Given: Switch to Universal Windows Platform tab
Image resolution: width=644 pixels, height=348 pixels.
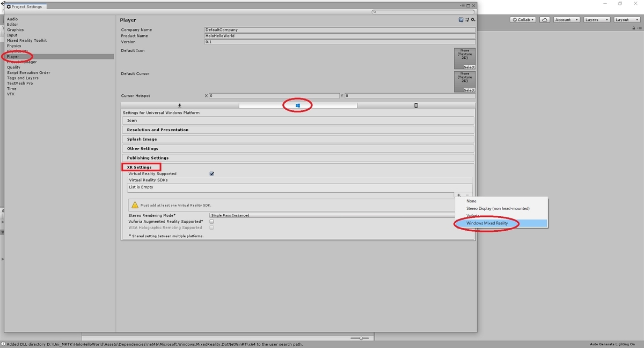Looking at the screenshot, I should [297, 105].
